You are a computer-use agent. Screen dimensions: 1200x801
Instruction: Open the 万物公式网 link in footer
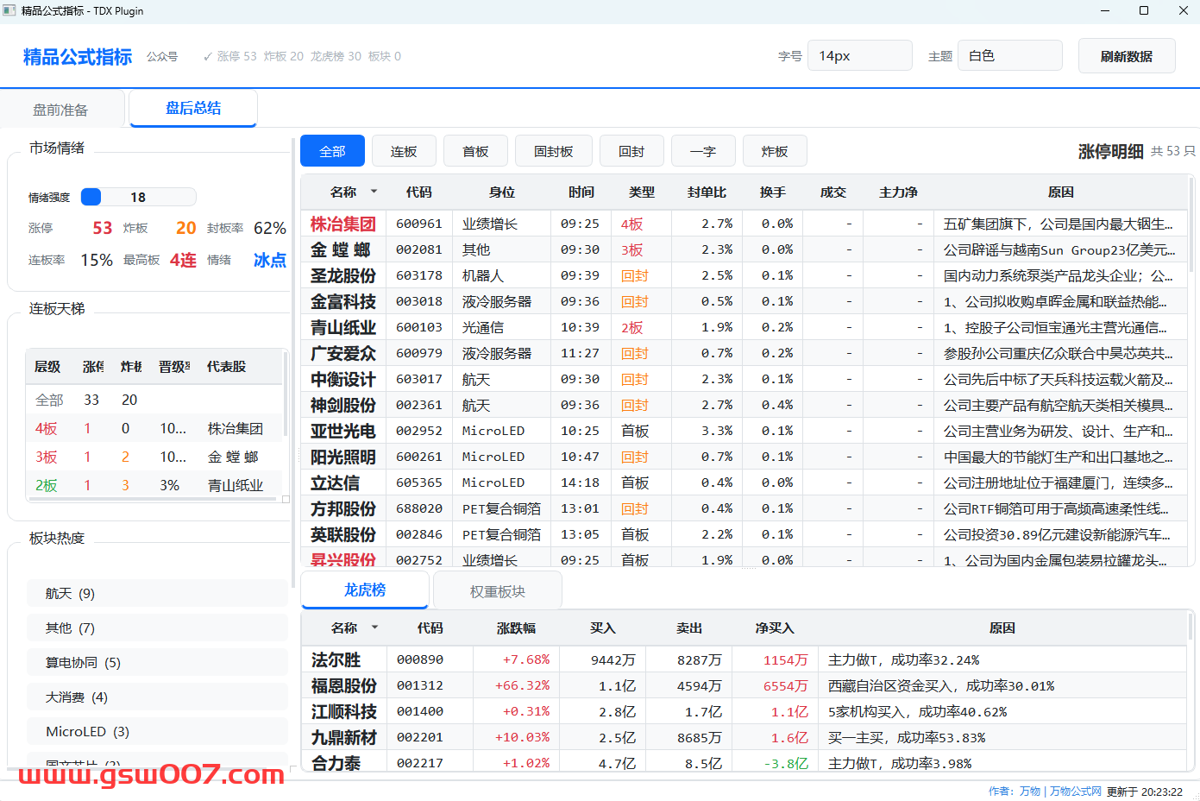pyautogui.click(x=1075, y=791)
